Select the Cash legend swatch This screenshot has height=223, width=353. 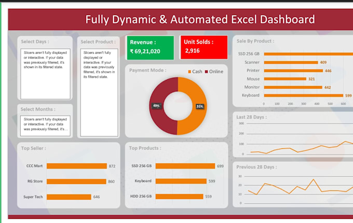tap(189, 72)
